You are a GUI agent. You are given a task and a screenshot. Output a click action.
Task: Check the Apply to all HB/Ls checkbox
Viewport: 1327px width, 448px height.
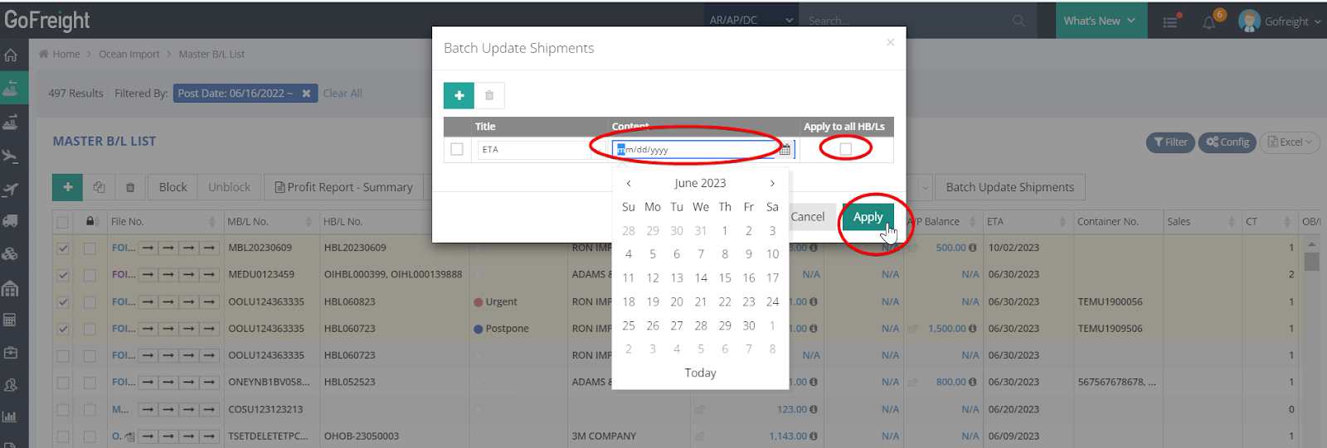(845, 149)
